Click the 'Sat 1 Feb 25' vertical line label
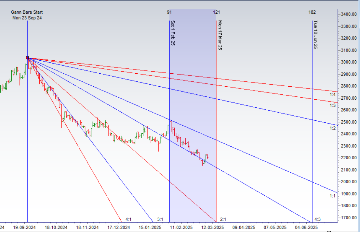The width and height of the screenshot is (360, 232). point(173,33)
